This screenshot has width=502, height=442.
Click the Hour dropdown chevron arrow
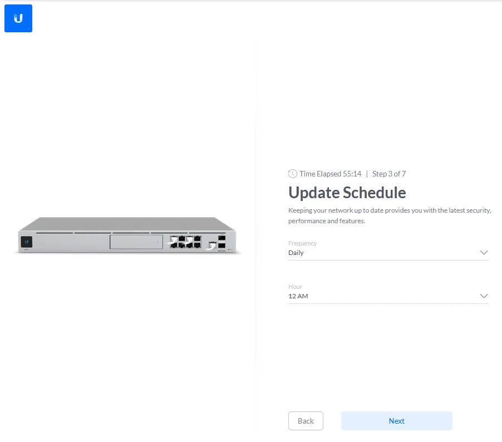point(484,296)
